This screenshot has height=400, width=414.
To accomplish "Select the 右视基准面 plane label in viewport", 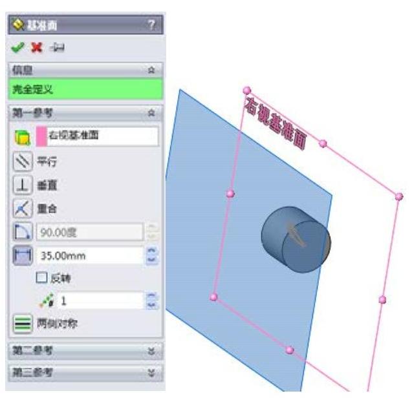I will (x=276, y=123).
